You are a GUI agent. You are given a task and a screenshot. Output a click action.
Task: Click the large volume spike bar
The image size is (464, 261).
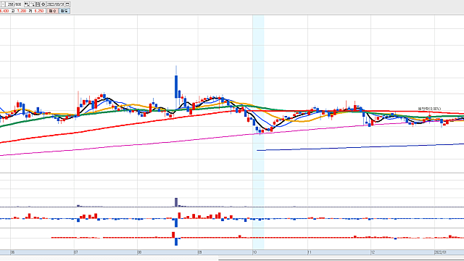176,202
